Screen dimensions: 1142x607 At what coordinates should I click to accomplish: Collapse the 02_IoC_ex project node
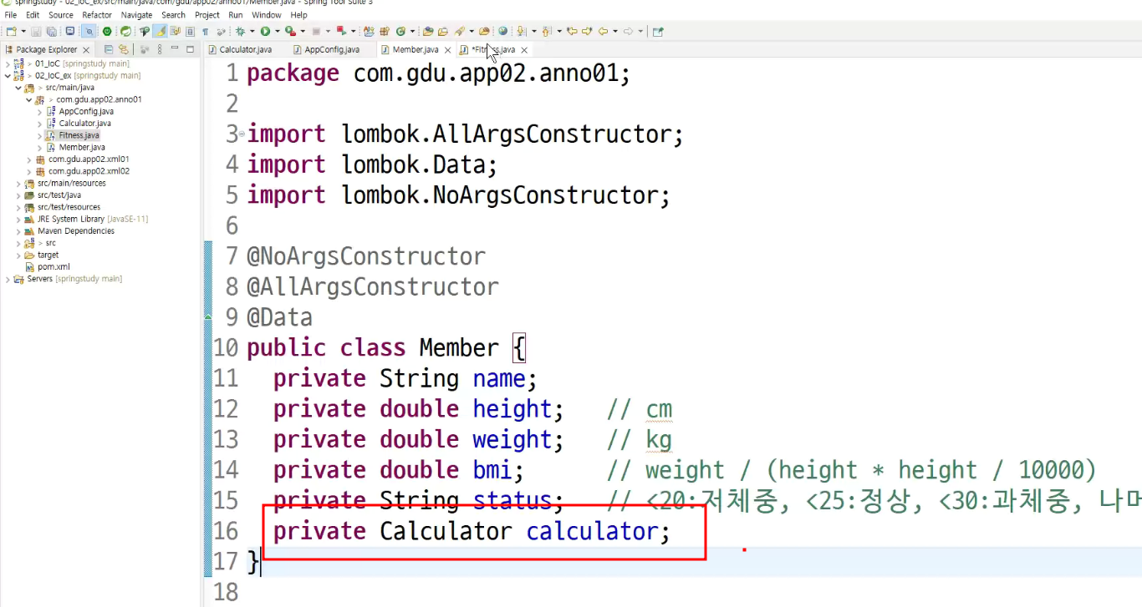click(x=8, y=75)
